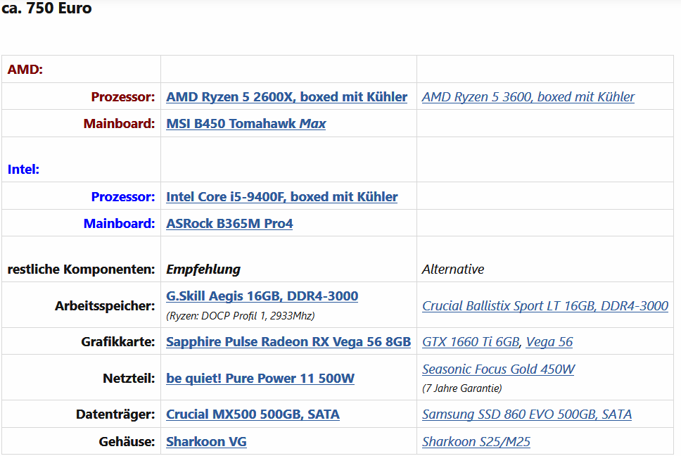This screenshot has height=456, width=681.
Task: Click the red 'Prozessor:' label under AMD
Action: tap(123, 97)
